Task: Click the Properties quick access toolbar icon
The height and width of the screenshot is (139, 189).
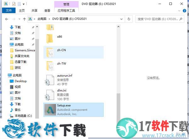Action: coord(14,4)
